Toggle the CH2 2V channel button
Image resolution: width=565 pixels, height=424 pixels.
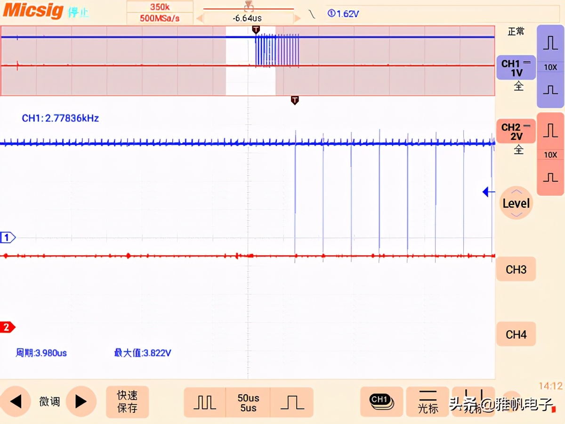coord(516,131)
